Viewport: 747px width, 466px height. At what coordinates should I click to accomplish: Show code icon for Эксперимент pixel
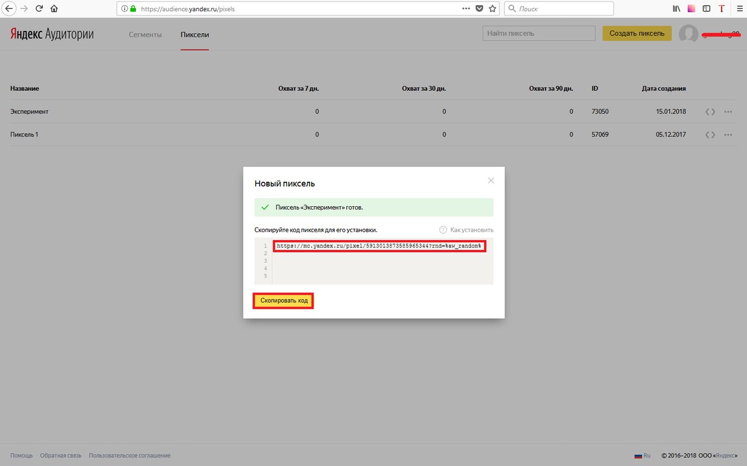point(710,111)
